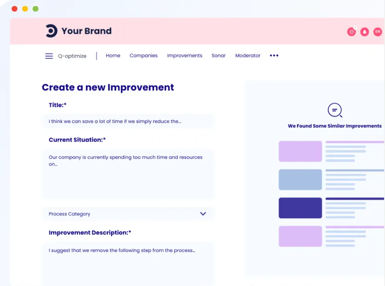
Task: Click the chevron in Process Category field
Action: (x=203, y=214)
